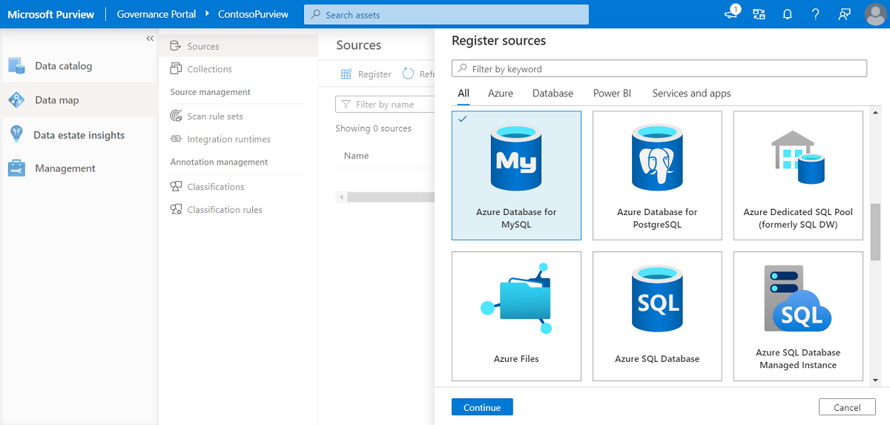Switch to the Azure tab
The width and height of the screenshot is (890, 425).
pos(501,93)
